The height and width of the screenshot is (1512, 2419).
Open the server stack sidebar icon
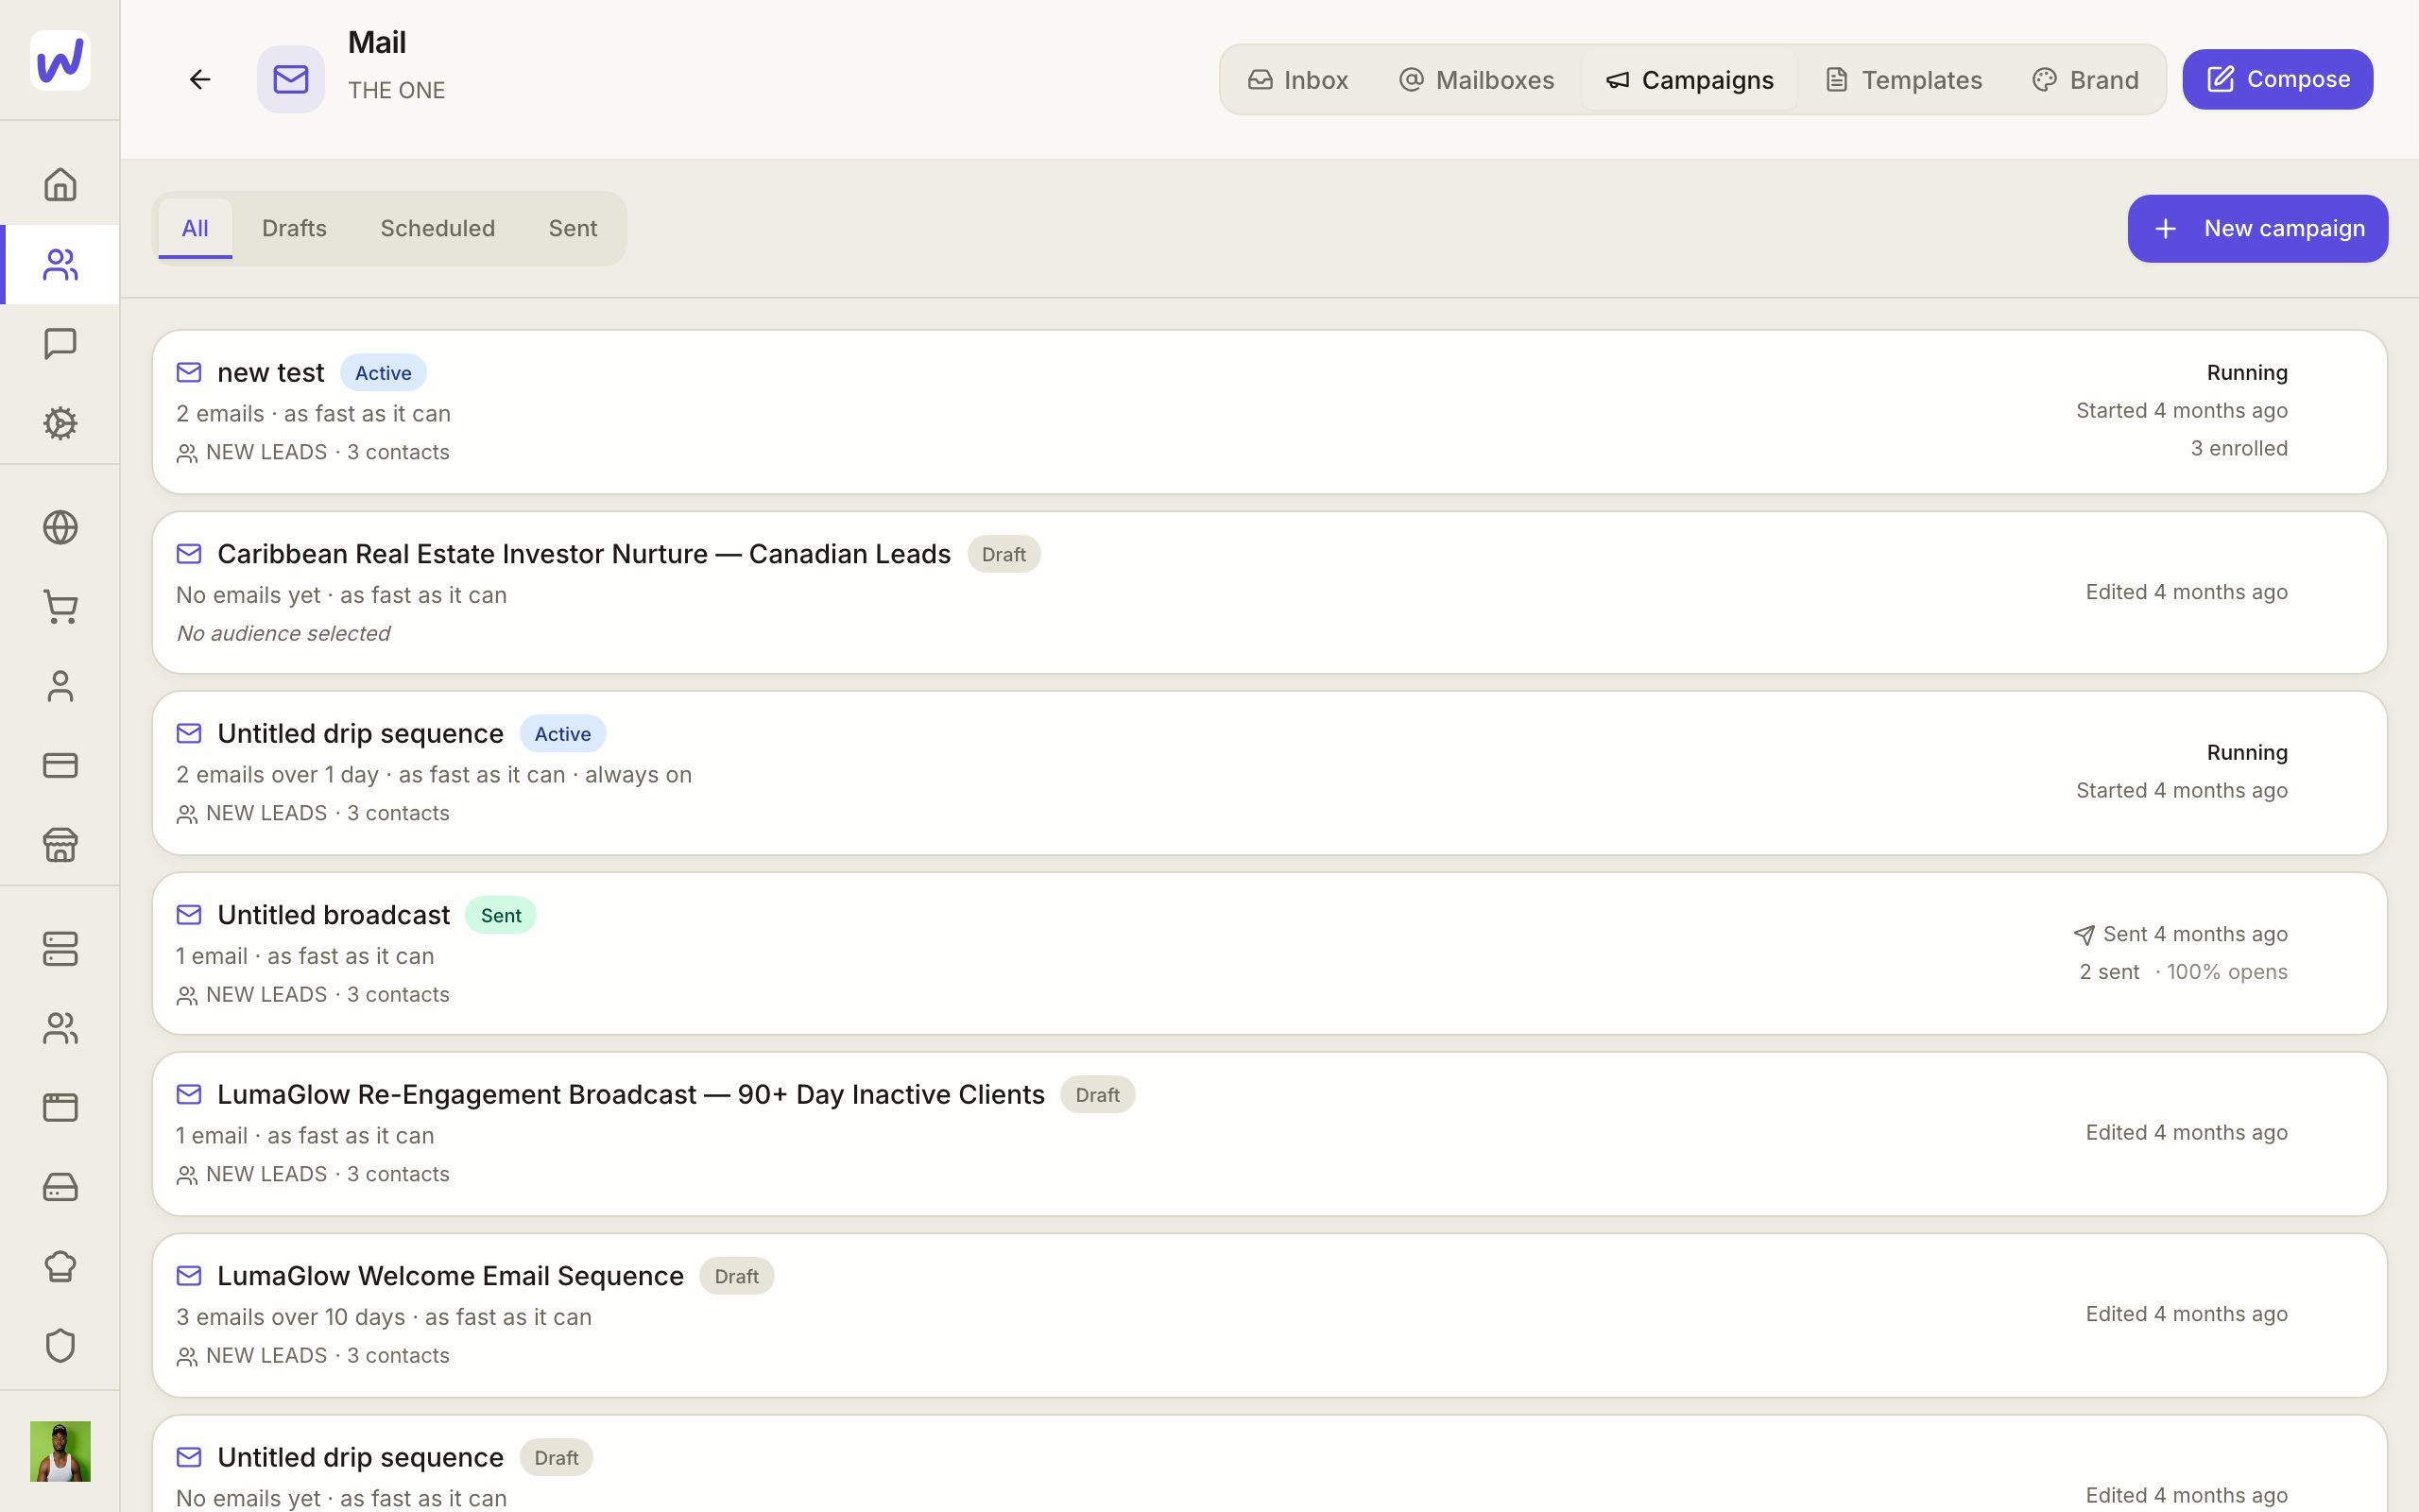[x=60, y=949]
